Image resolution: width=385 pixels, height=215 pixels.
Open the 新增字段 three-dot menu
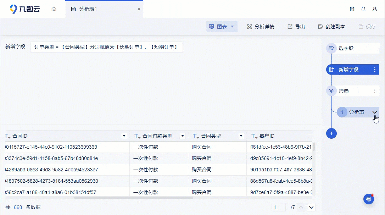(x=375, y=70)
